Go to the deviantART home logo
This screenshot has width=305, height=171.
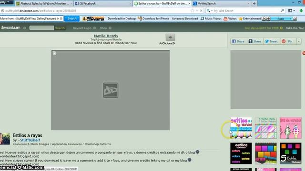tap(10, 28)
